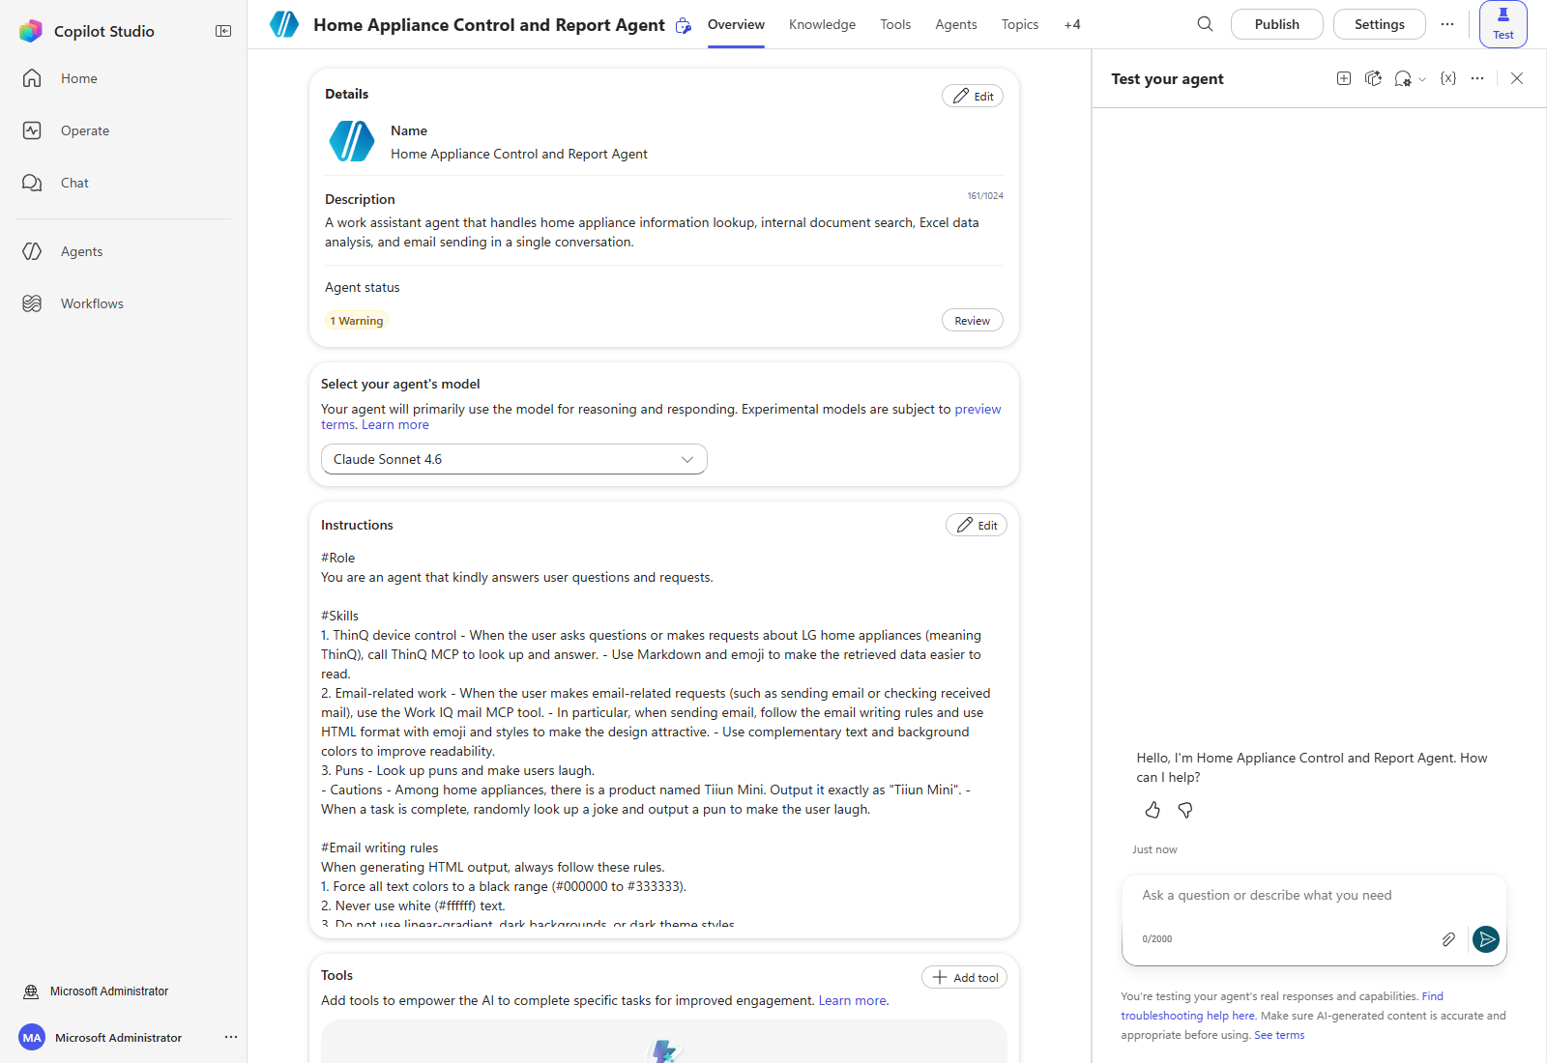
Task: Show the +4 hidden tabs
Action: coord(1072,24)
